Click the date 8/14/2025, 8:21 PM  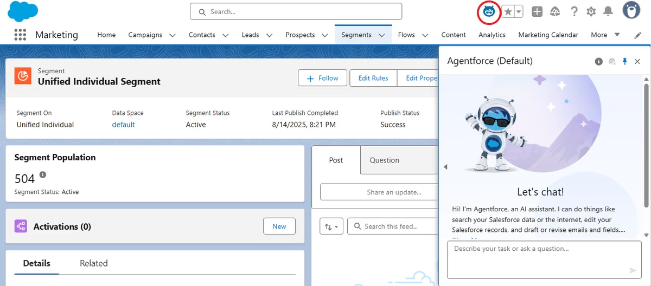(304, 125)
